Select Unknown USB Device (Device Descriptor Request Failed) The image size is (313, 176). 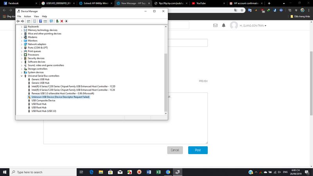(x=60, y=97)
